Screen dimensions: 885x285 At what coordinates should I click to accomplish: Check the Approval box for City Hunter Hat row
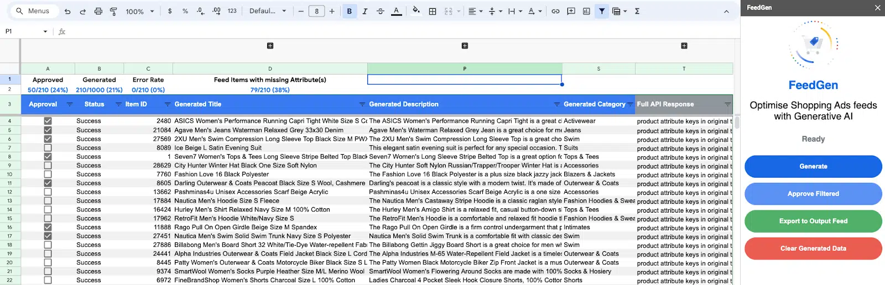coord(48,165)
